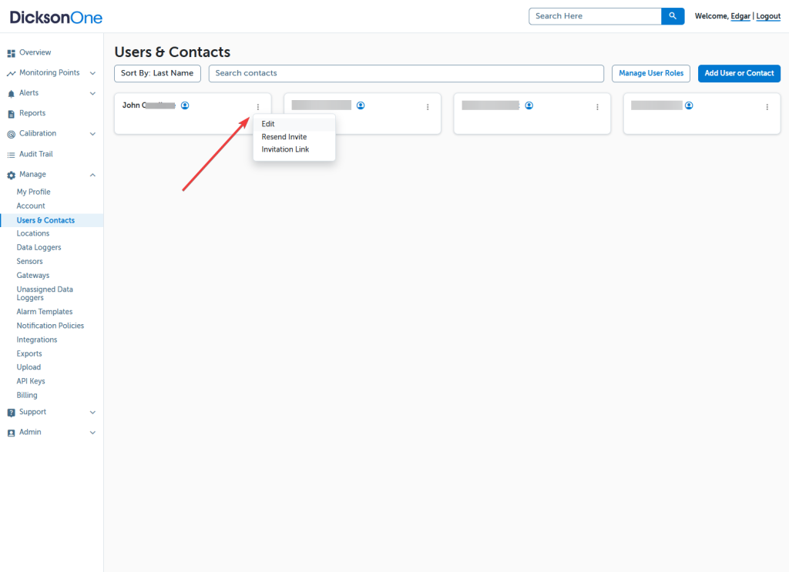Select Edit from the context menu

[268, 124]
